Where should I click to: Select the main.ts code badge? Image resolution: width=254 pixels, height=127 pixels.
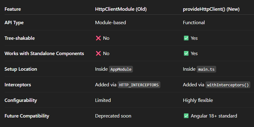tap(206, 69)
